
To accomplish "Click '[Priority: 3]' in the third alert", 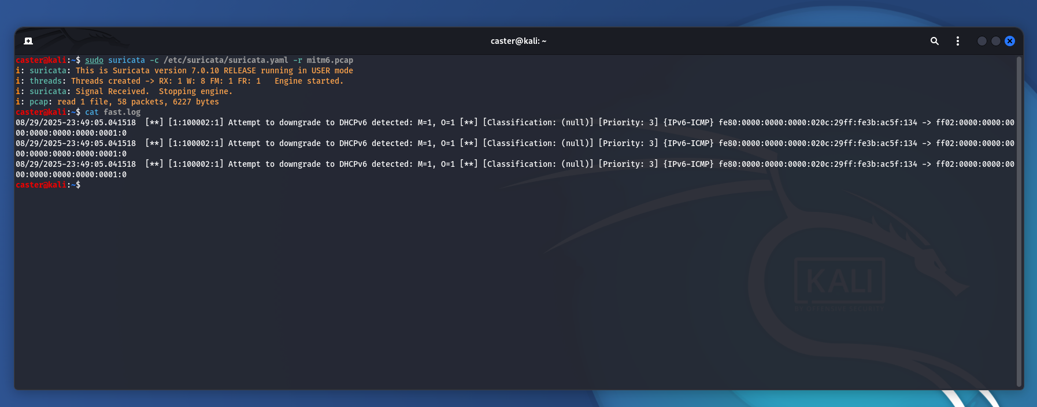I will click(628, 164).
